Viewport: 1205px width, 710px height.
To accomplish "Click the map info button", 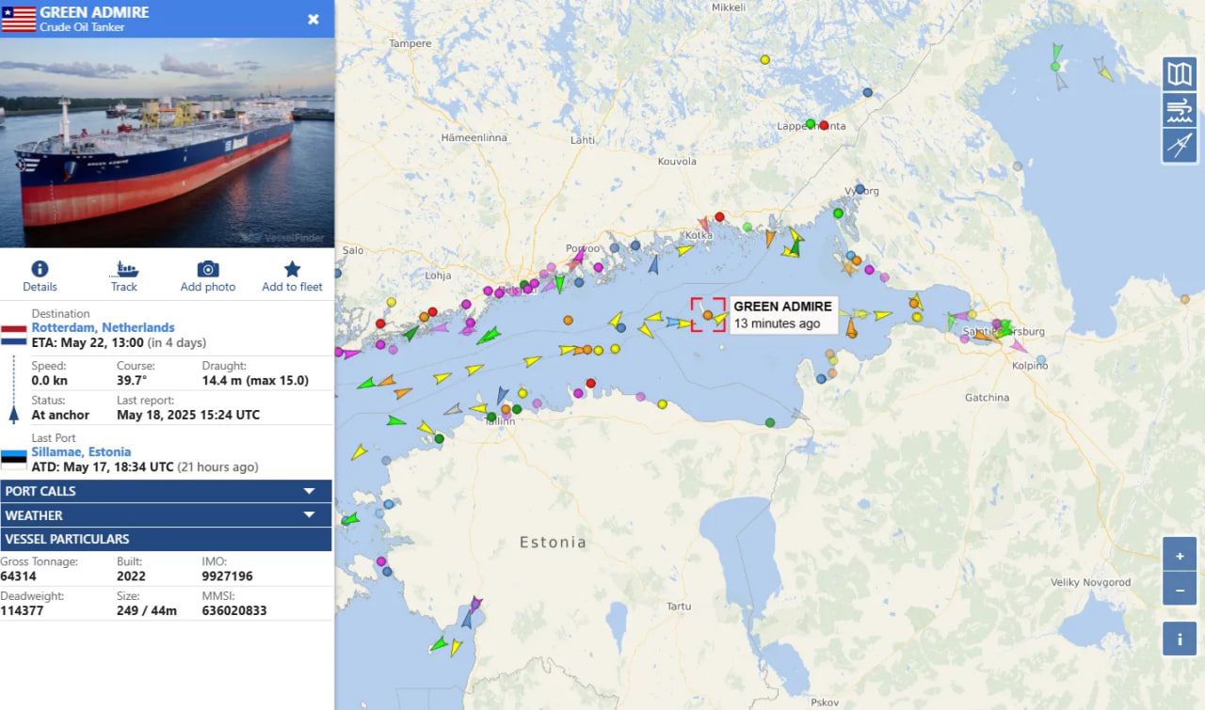I will tap(1180, 639).
